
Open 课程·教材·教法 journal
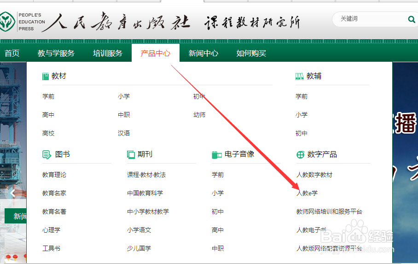146,175
